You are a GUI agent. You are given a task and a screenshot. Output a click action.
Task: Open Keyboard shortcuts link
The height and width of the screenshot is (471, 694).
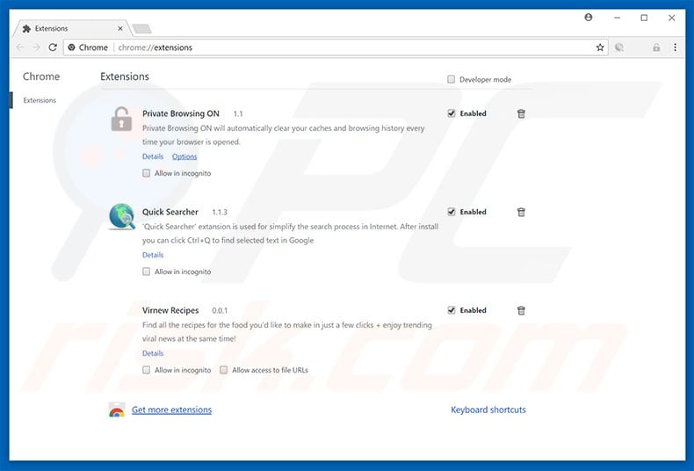coord(488,409)
